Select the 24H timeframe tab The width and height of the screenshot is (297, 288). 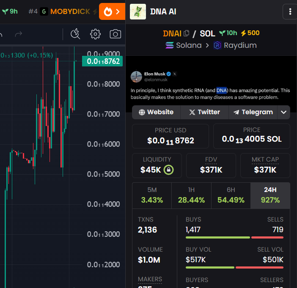point(270,195)
